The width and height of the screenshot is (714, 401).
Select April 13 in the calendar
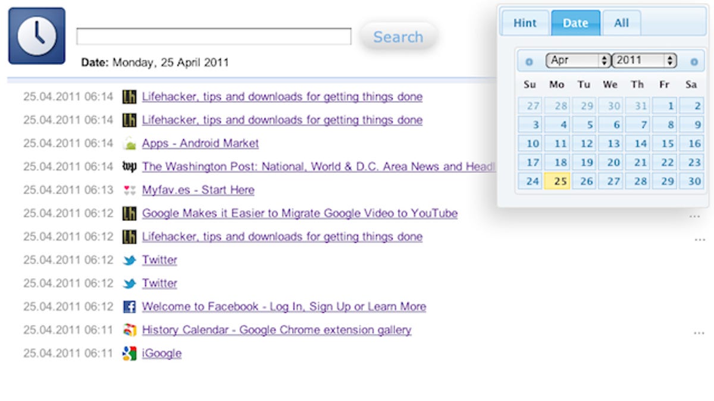click(611, 143)
